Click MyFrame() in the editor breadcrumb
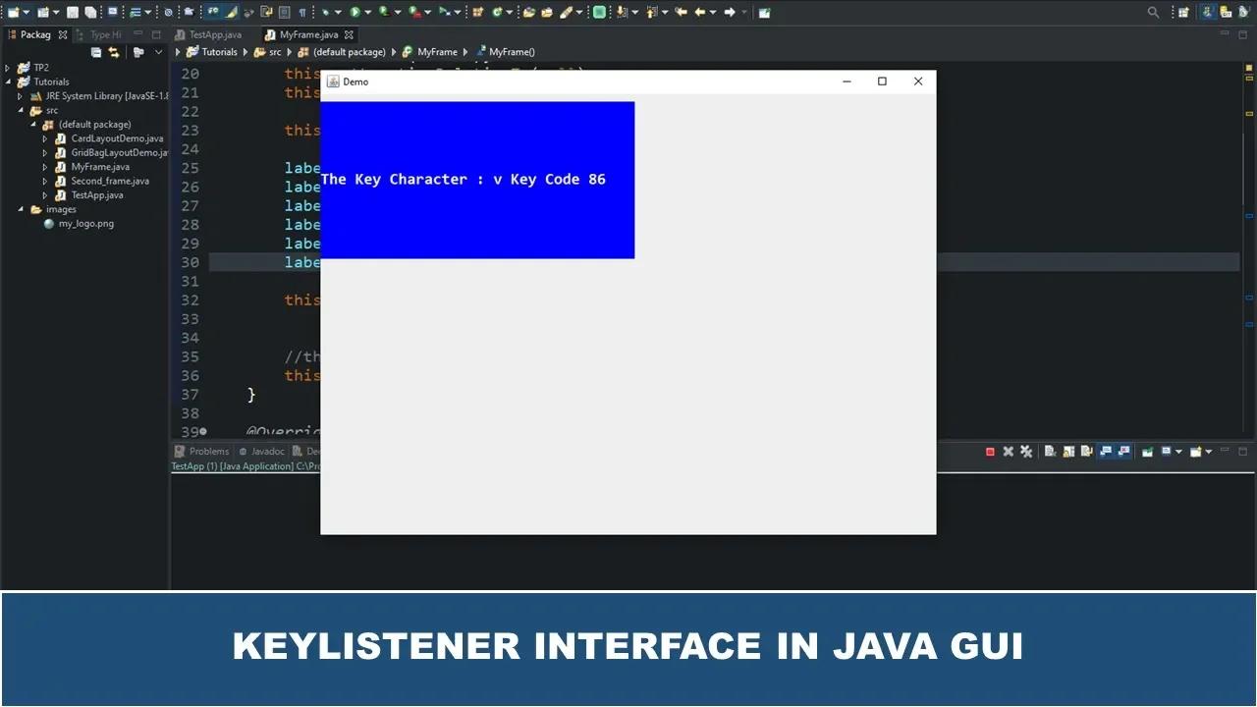Screen dimensions: 1257x707 [x=512, y=52]
